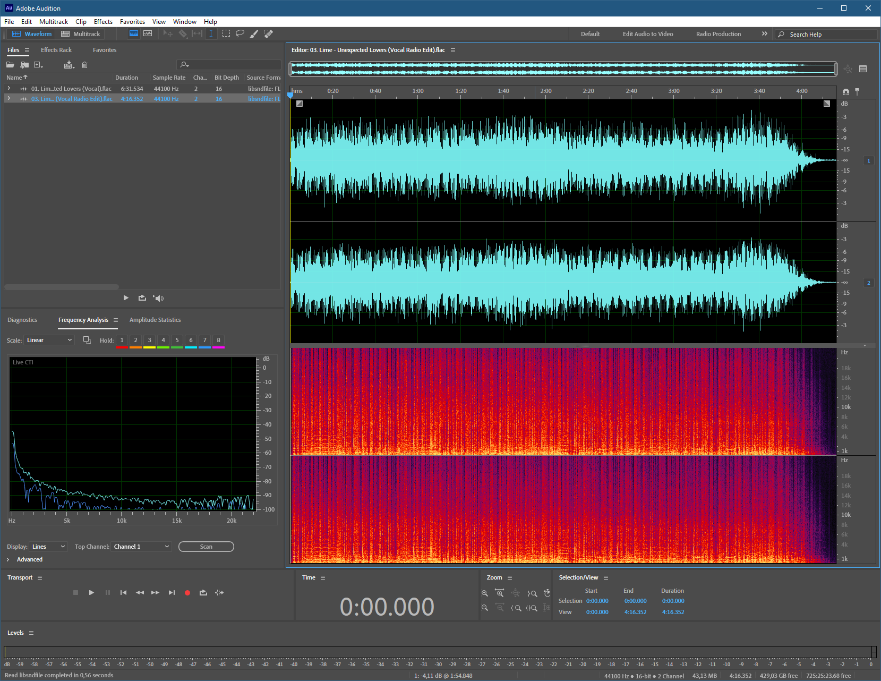This screenshot has height=681, width=881.
Task: Click the preview play button in Files panel
Action: [x=126, y=298]
